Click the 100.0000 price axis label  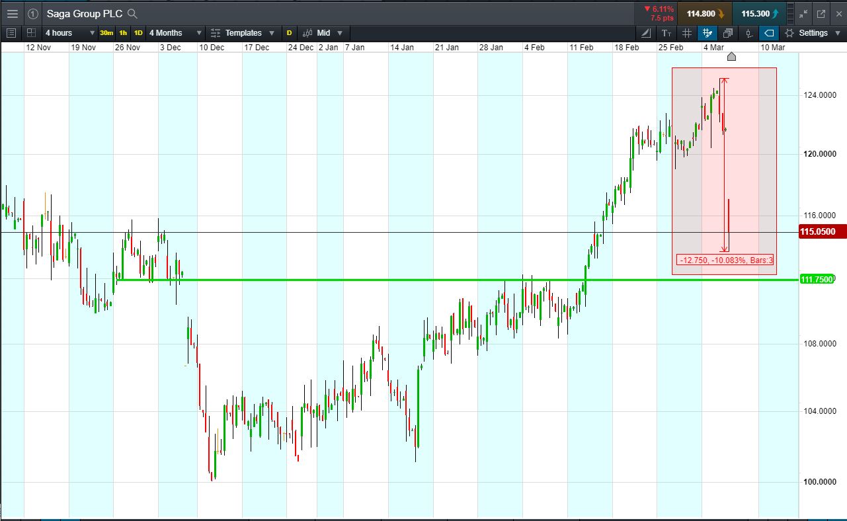click(819, 481)
